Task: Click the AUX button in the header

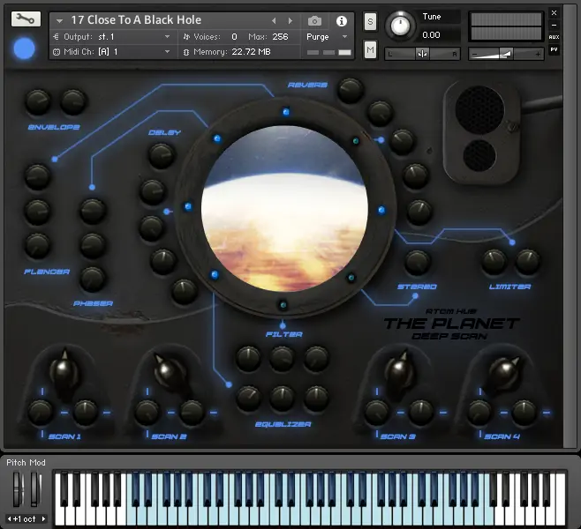Action: (554, 37)
